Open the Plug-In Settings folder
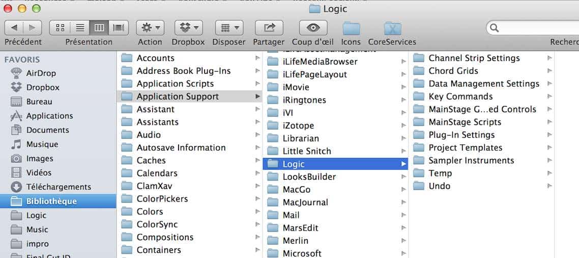Viewport: 579px width, 258px height. (481, 135)
